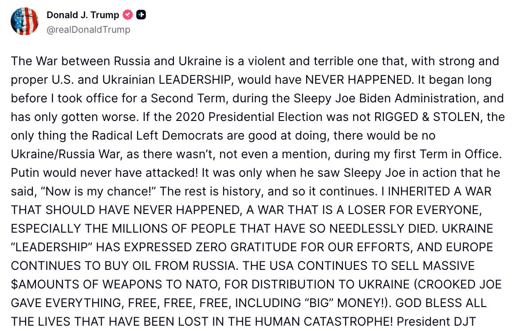Open the @realDonaldTrump handle link
The width and height of the screenshot is (523, 331).
[88, 30]
